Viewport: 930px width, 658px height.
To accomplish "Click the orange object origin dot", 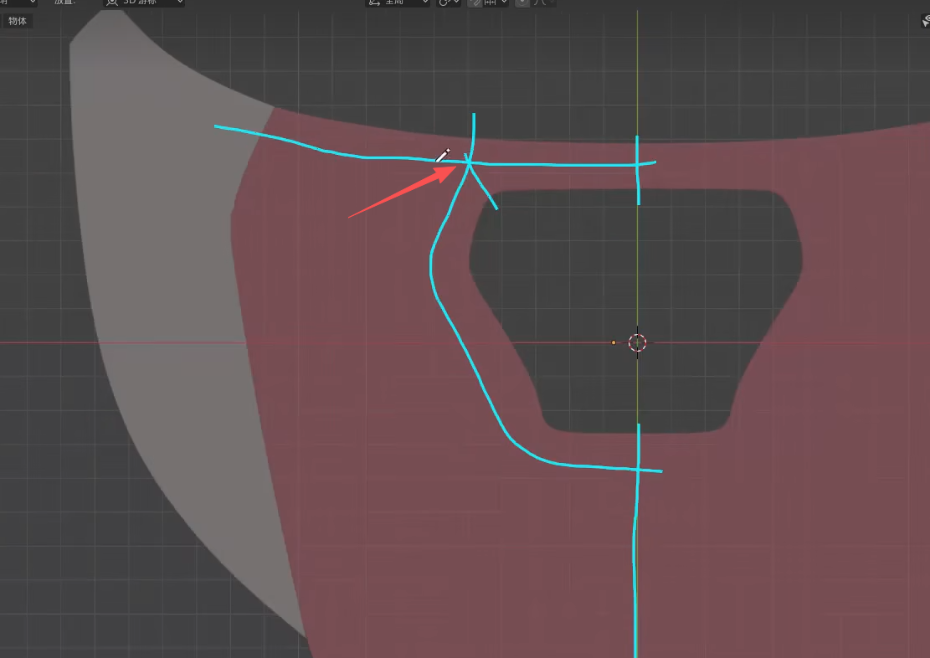I will [x=614, y=342].
